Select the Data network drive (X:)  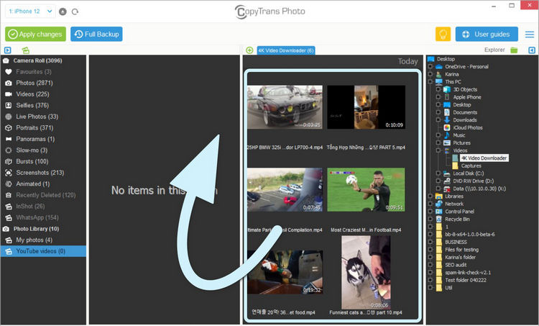tap(479, 189)
